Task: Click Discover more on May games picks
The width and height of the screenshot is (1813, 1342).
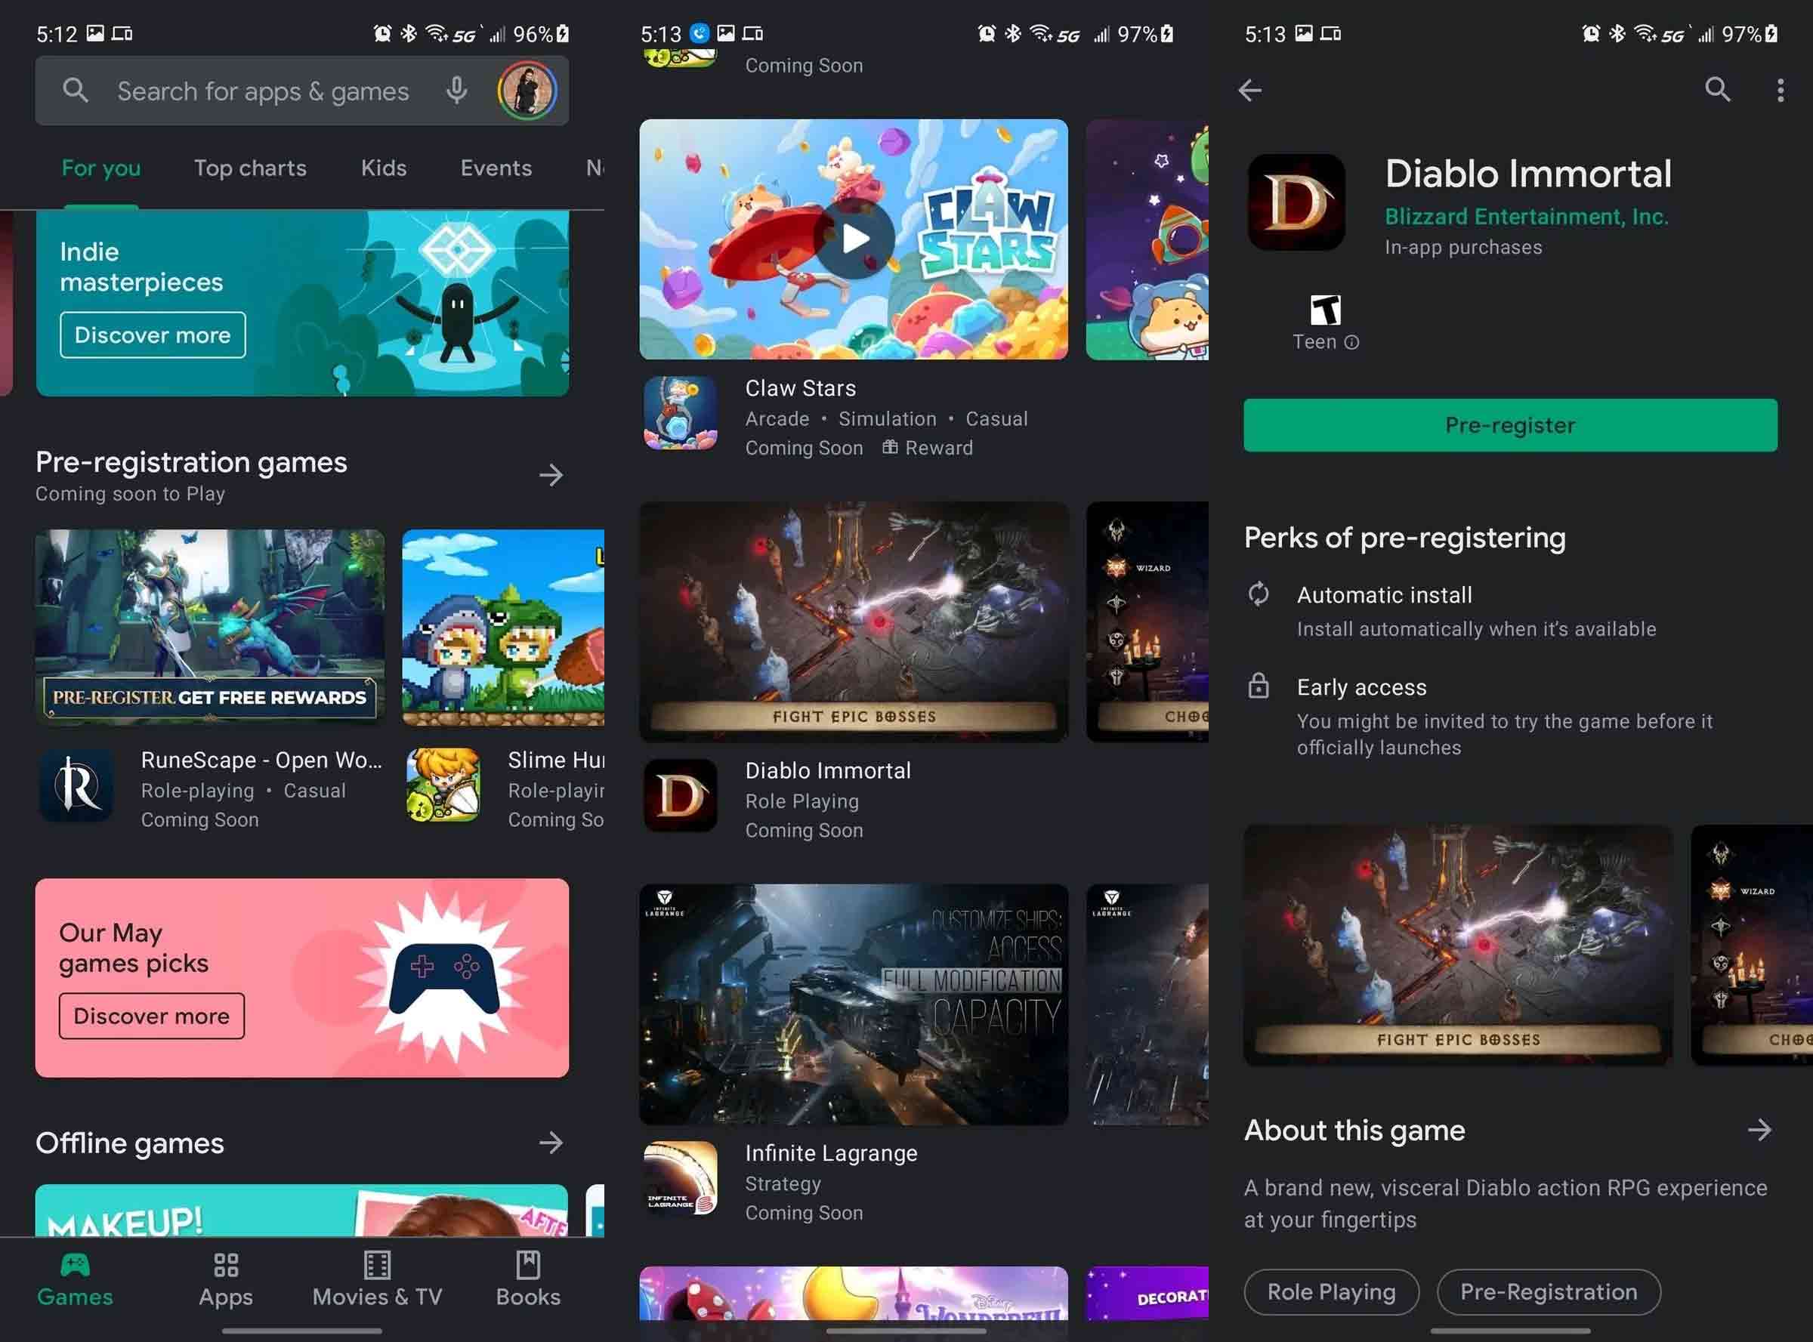Action: [x=152, y=1017]
